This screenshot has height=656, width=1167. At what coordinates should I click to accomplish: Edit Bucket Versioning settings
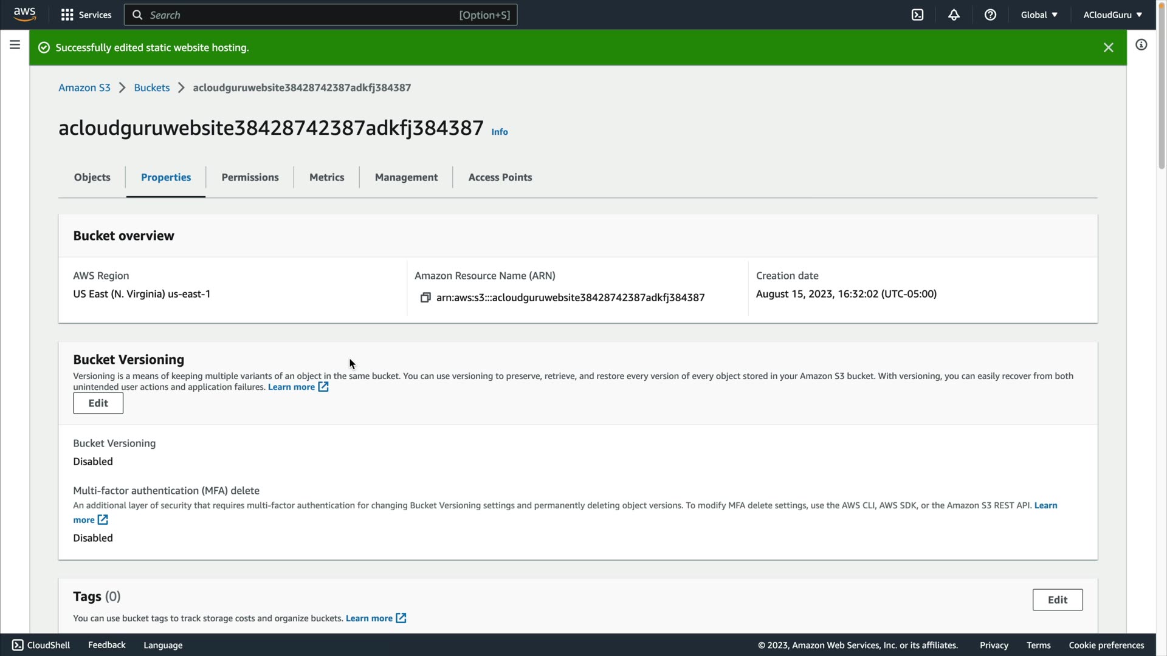(98, 403)
